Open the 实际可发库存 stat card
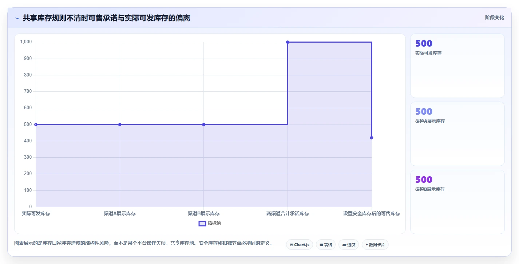The image size is (519, 264). [x=457, y=66]
